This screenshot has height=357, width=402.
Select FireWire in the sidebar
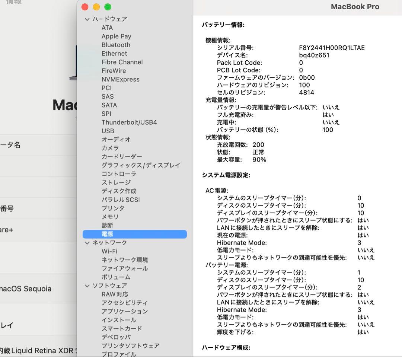click(114, 71)
